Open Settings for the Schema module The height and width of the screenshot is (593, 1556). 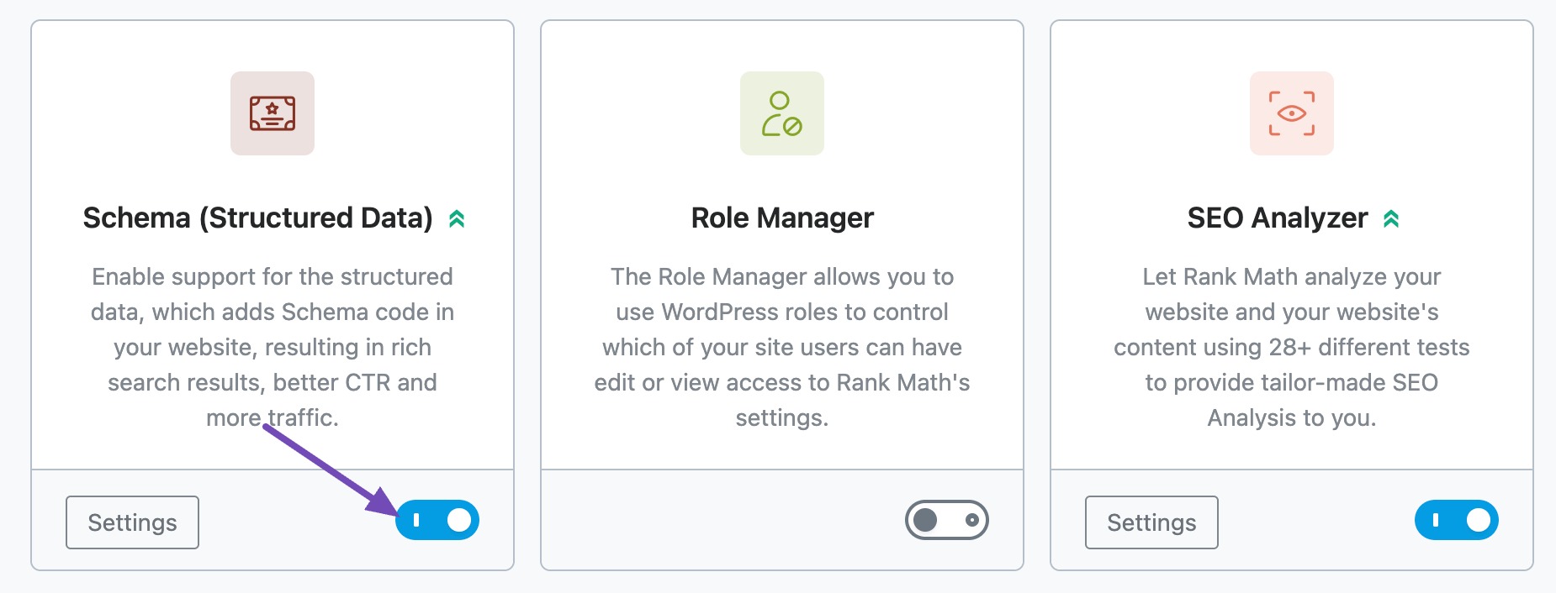coord(131,522)
